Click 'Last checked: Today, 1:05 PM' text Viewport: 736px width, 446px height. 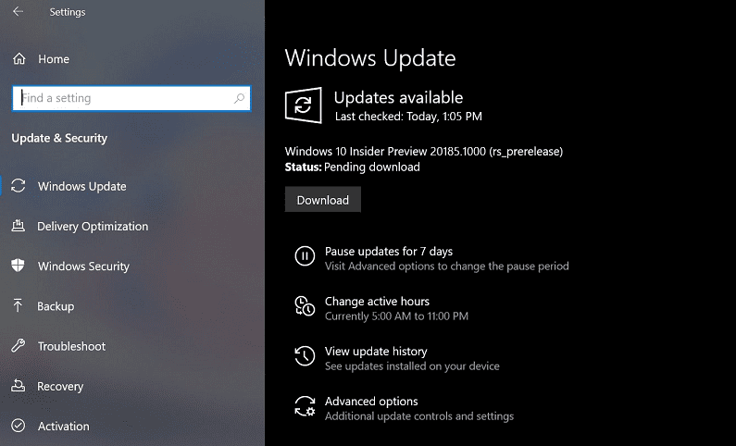pyautogui.click(x=408, y=117)
